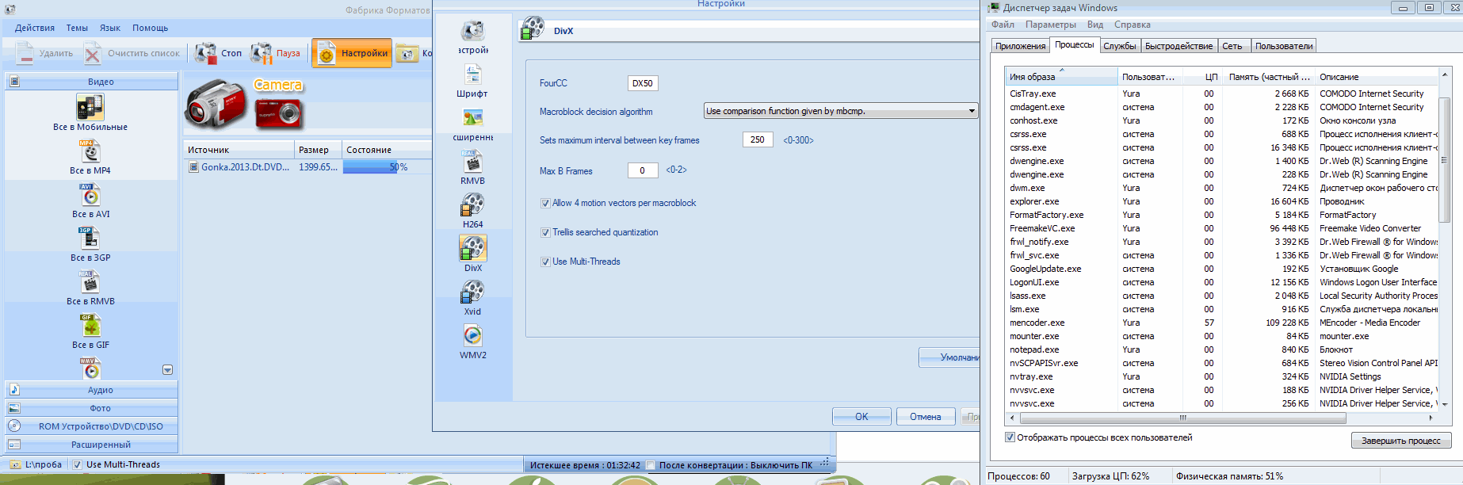
Task: Open the output folder icon next to L:\проба
Action: pyautogui.click(x=15, y=464)
